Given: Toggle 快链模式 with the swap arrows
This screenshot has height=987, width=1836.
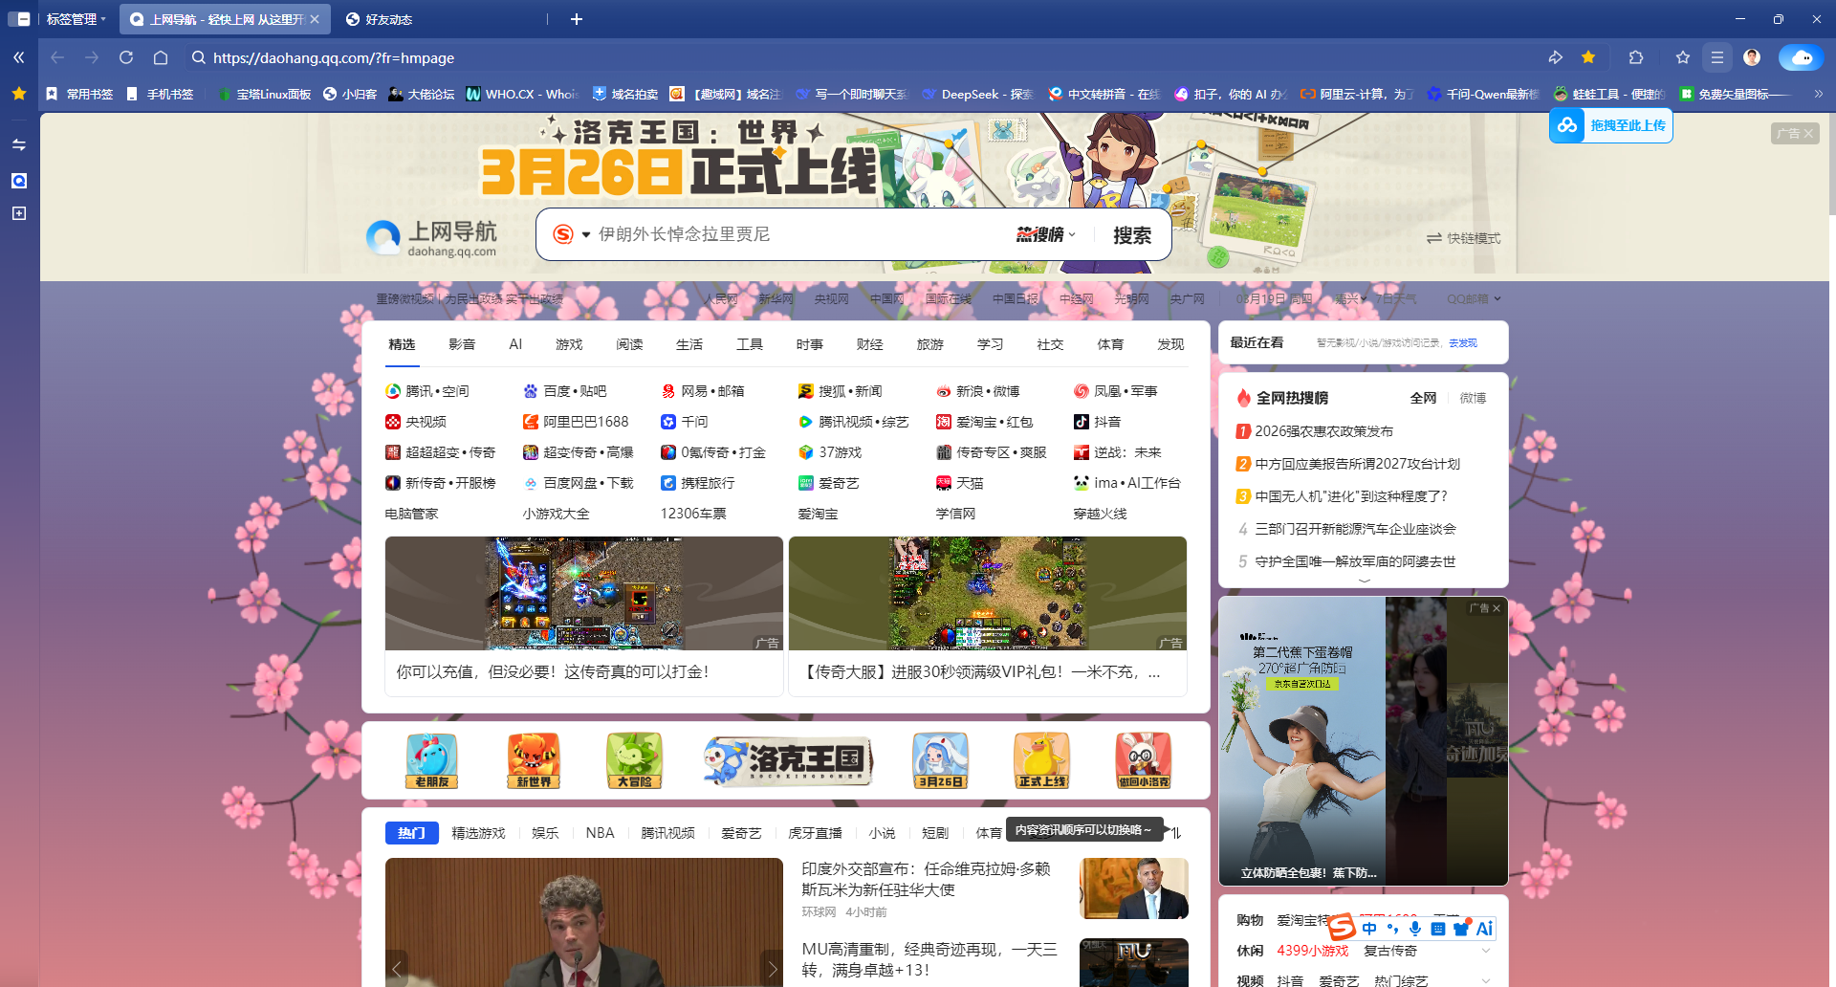Looking at the screenshot, I should click(1435, 239).
